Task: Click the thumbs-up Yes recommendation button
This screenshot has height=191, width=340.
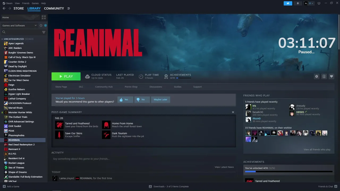Action: (125, 99)
